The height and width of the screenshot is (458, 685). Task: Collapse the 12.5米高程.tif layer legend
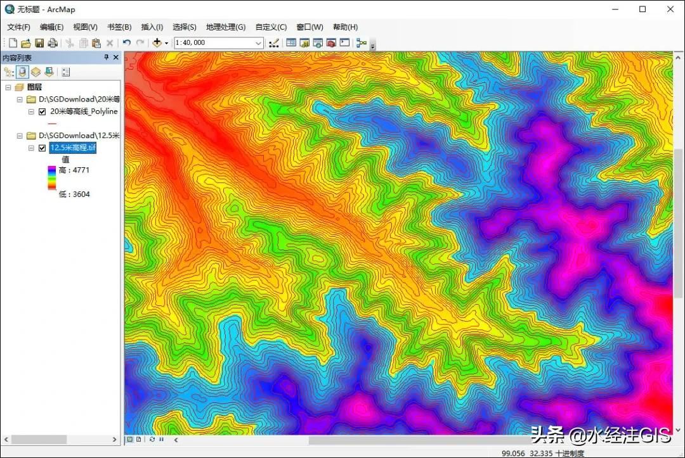click(31, 148)
